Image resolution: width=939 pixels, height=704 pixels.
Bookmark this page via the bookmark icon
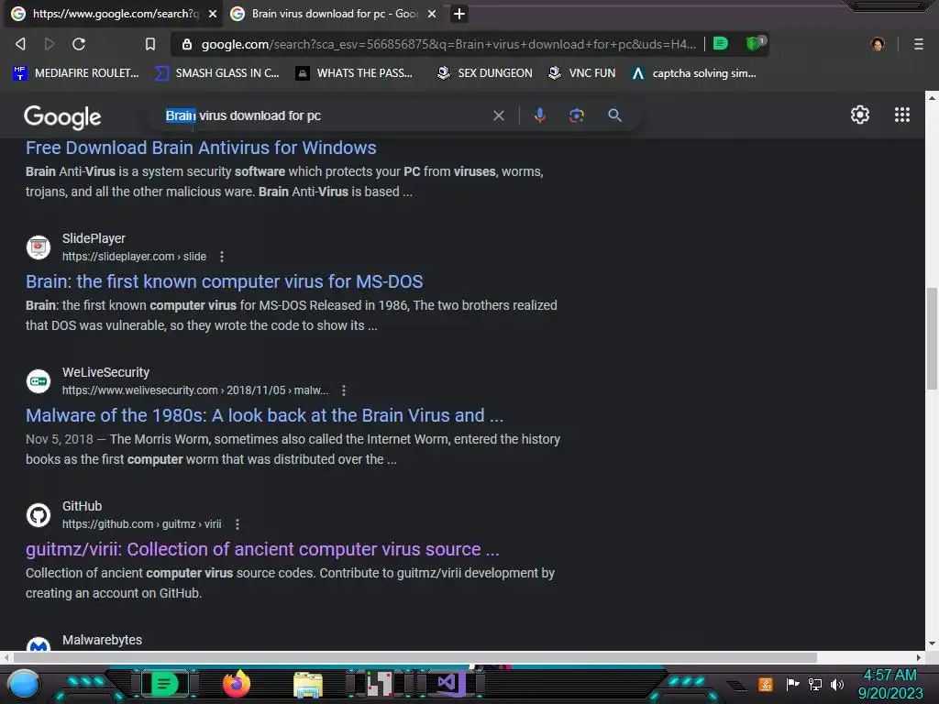[x=150, y=44]
